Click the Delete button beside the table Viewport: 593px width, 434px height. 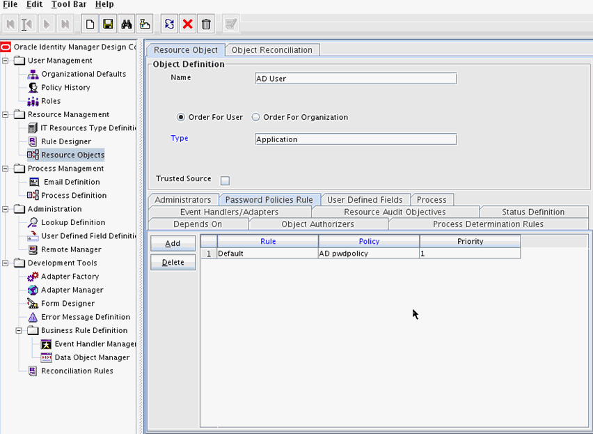[x=173, y=263]
